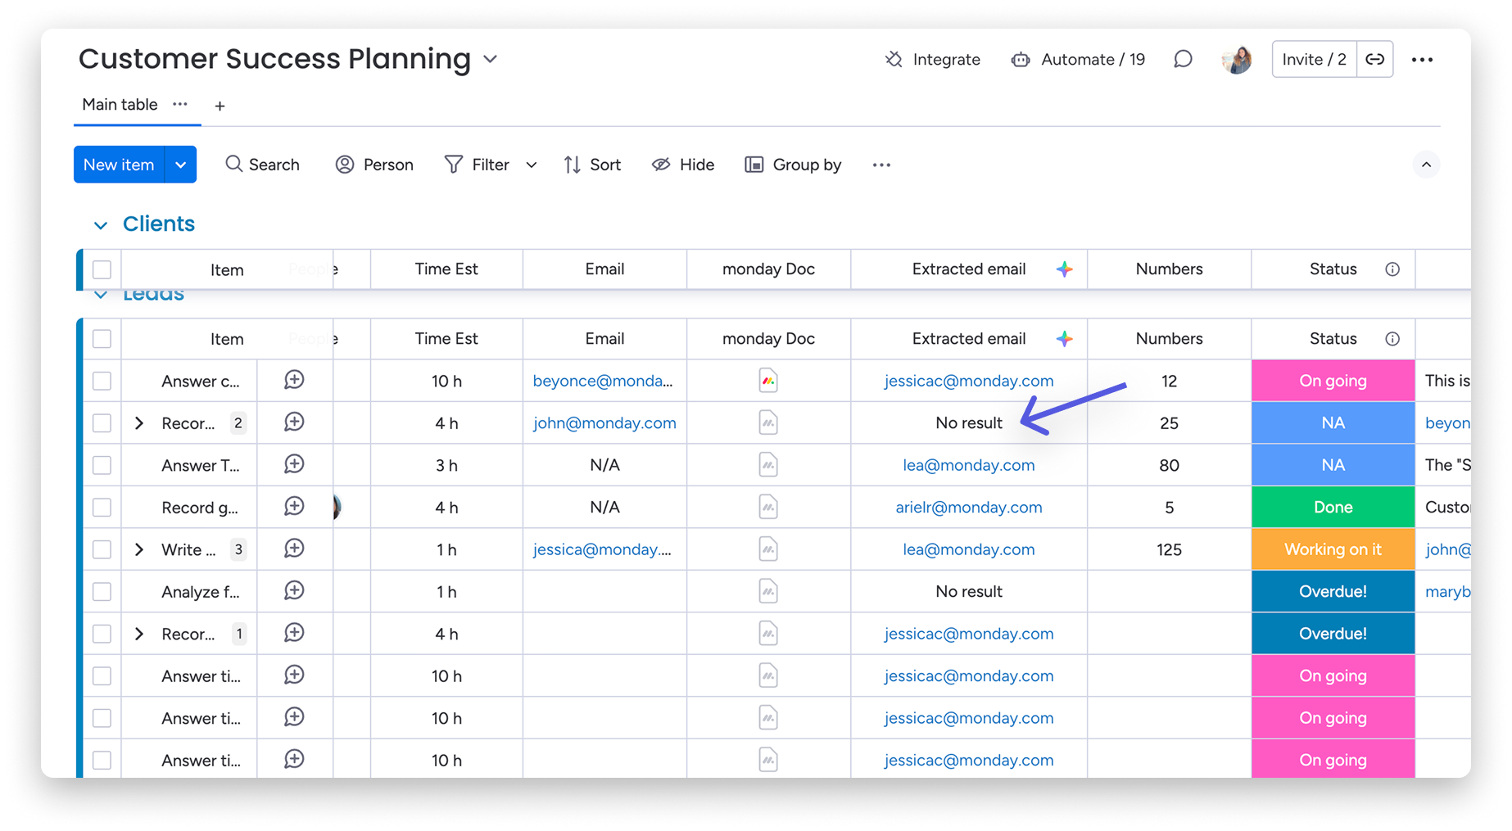Open toolbar overflow three-dot menu
The width and height of the screenshot is (1512, 831).
click(x=881, y=165)
